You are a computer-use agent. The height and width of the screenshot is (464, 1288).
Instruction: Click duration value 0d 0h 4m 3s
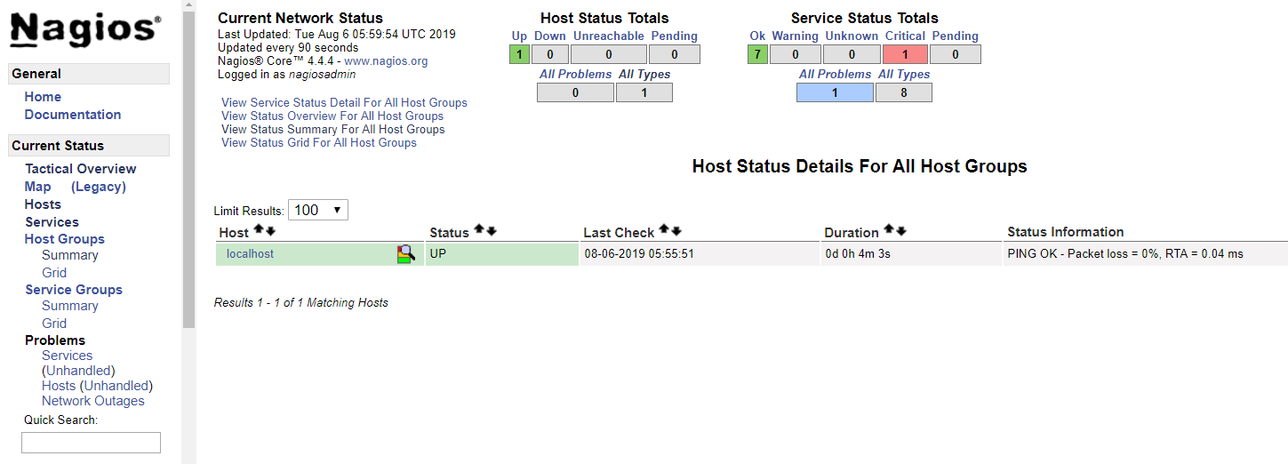coord(858,254)
